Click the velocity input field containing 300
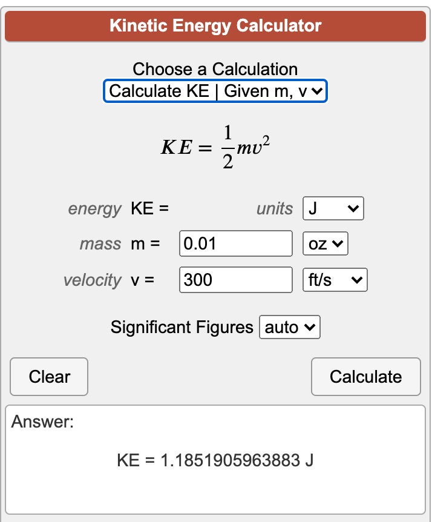 [236, 280]
